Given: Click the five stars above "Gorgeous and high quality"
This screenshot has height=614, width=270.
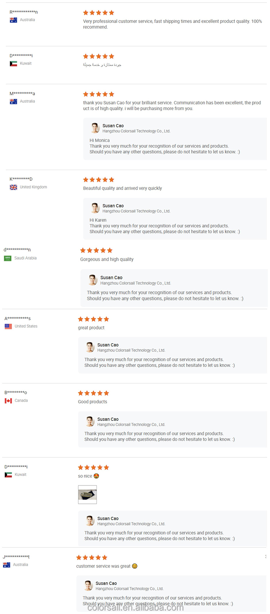Looking at the screenshot, I should tap(96, 250).
